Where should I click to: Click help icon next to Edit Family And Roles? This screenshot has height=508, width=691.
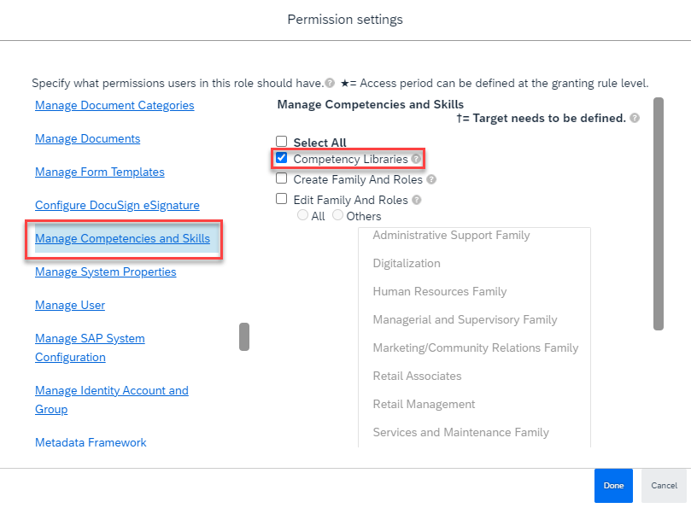417,200
